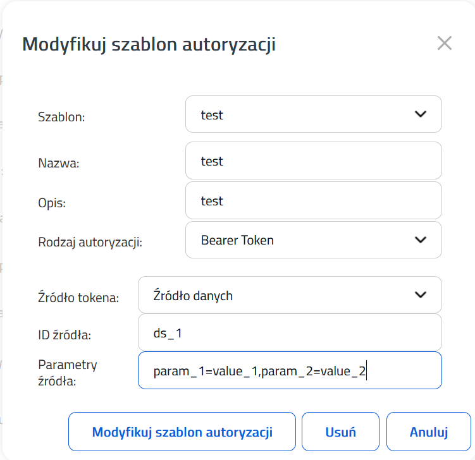Click the ID źródła: label
Viewport: 475px width, 460px height.
(x=65, y=335)
